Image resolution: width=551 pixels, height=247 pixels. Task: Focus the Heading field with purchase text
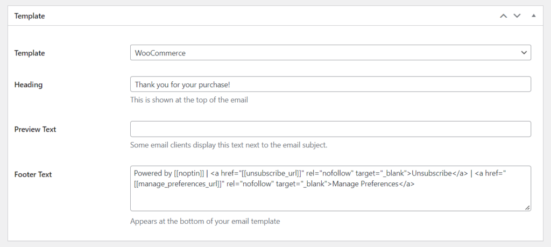(330, 84)
